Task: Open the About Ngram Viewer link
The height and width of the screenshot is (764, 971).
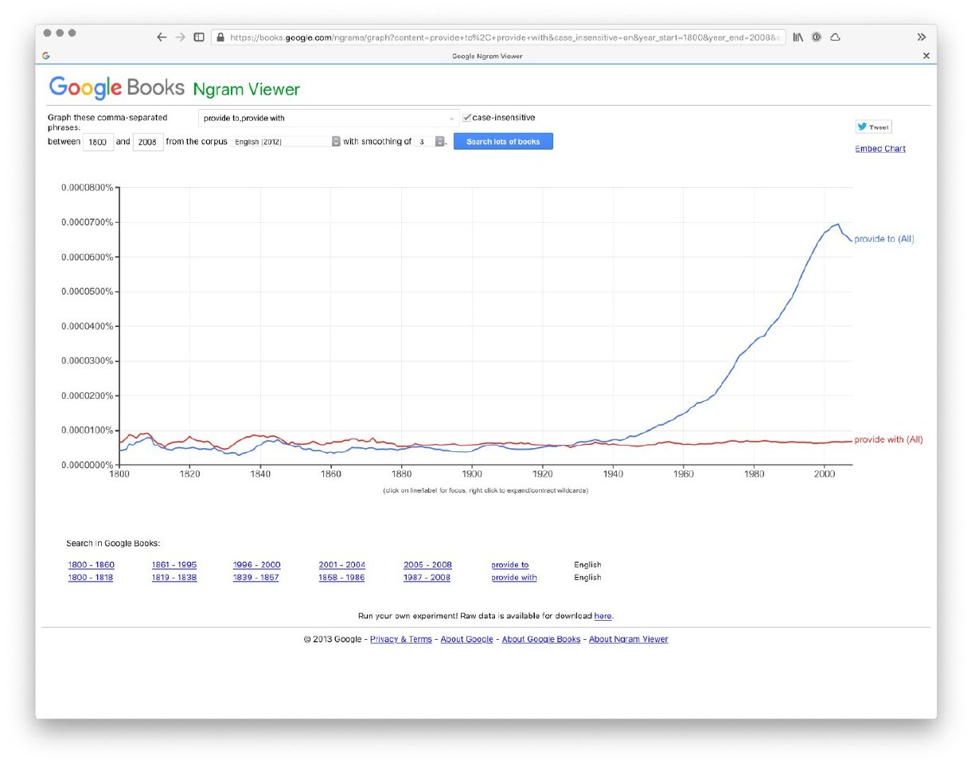Action: pyautogui.click(x=628, y=639)
